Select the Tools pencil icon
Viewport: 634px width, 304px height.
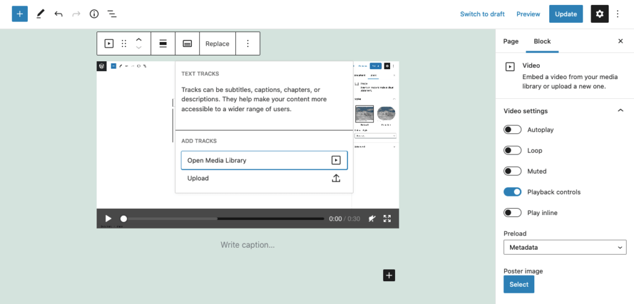40,14
